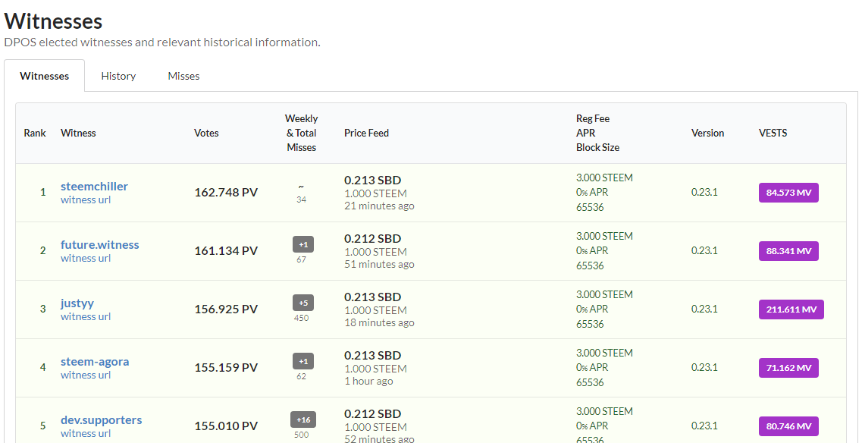Follow steem-agora's witness url link

(85, 375)
